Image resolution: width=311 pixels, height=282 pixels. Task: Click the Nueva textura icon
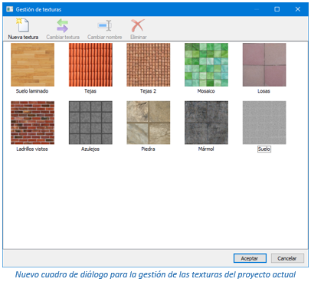point(23,25)
